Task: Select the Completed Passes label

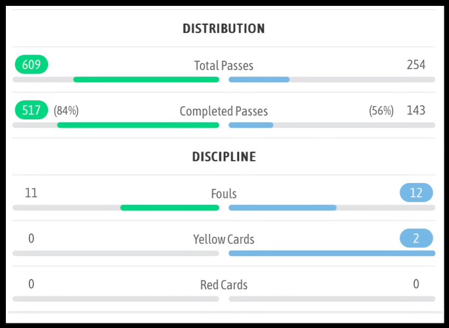Action: 224,111
